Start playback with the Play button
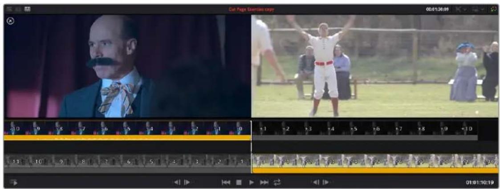 [x=252, y=182]
